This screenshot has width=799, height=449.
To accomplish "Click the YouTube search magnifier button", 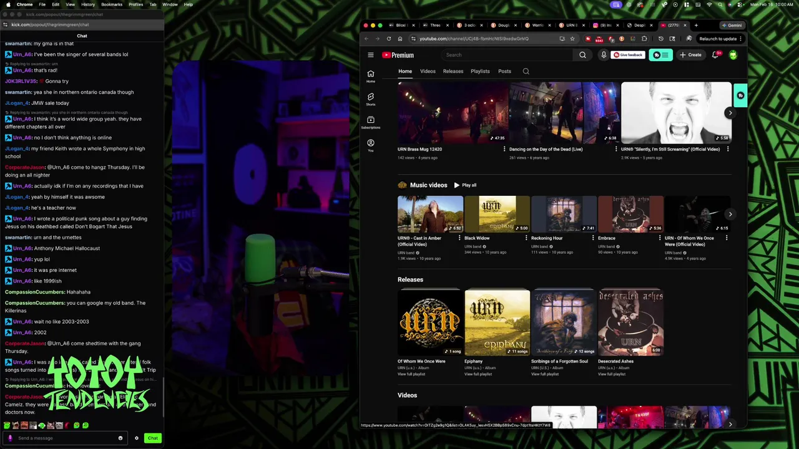I will (582, 55).
